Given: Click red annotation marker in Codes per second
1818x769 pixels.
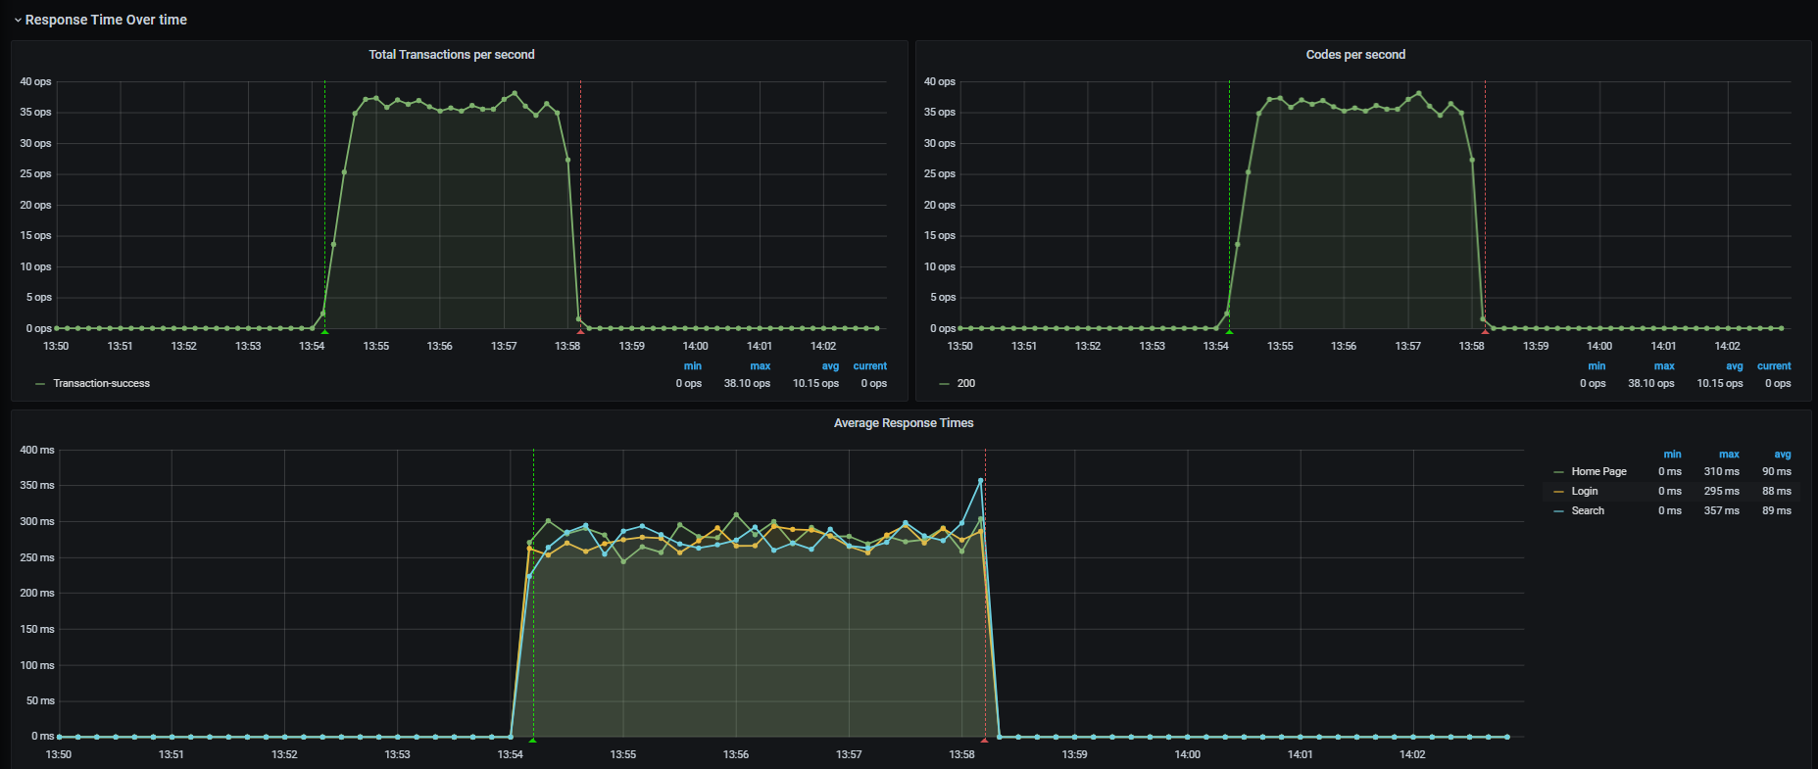Looking at the screenshot, I should [x=1485, y=332].
